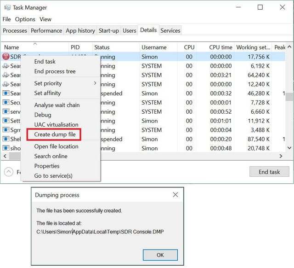Switch to the Performance tab
This screenshot has width=294, height=268.
[x=46, y=30]
